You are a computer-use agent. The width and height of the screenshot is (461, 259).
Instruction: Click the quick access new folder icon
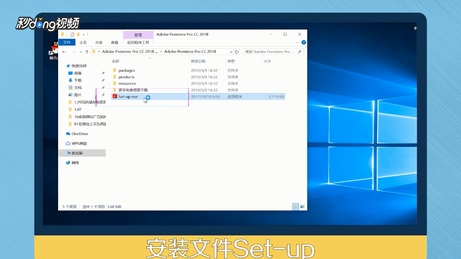tap(78, 34)
